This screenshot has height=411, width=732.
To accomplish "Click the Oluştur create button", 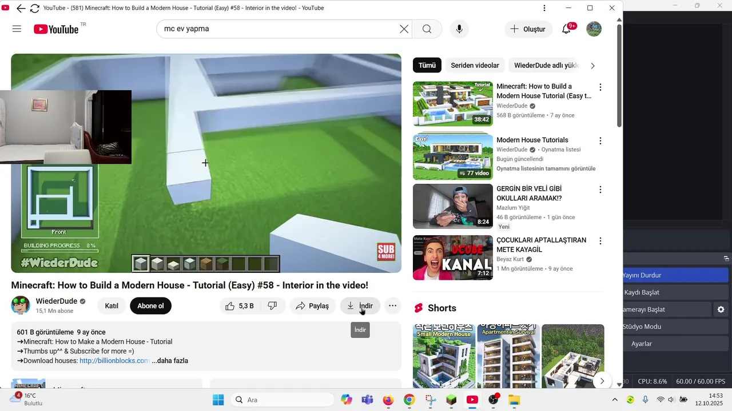I will coord(528,29).
